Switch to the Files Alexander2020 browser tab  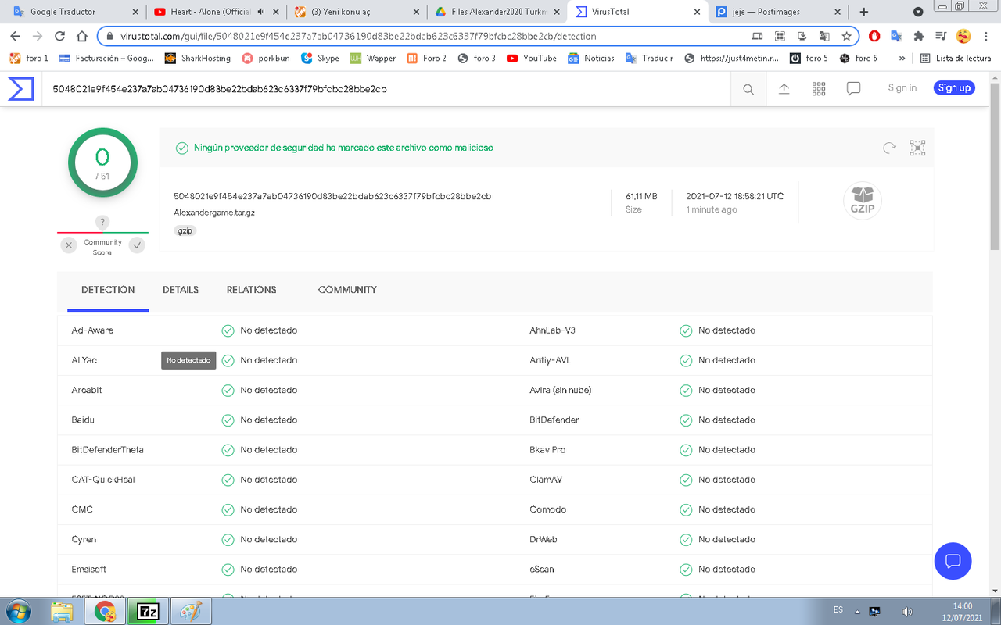coord(497,12)
